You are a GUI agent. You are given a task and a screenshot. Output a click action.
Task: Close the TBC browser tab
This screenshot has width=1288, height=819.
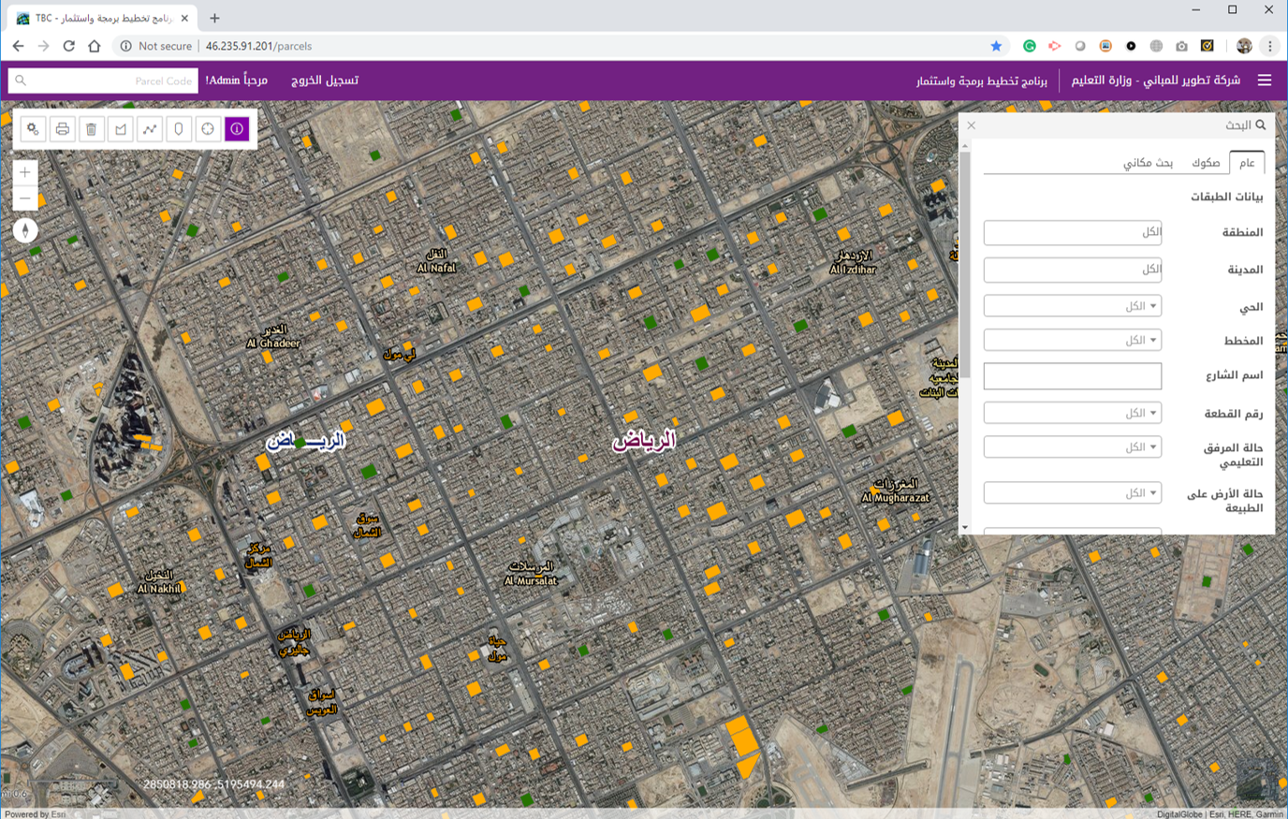pyautogui.click(x=185, y=18)
